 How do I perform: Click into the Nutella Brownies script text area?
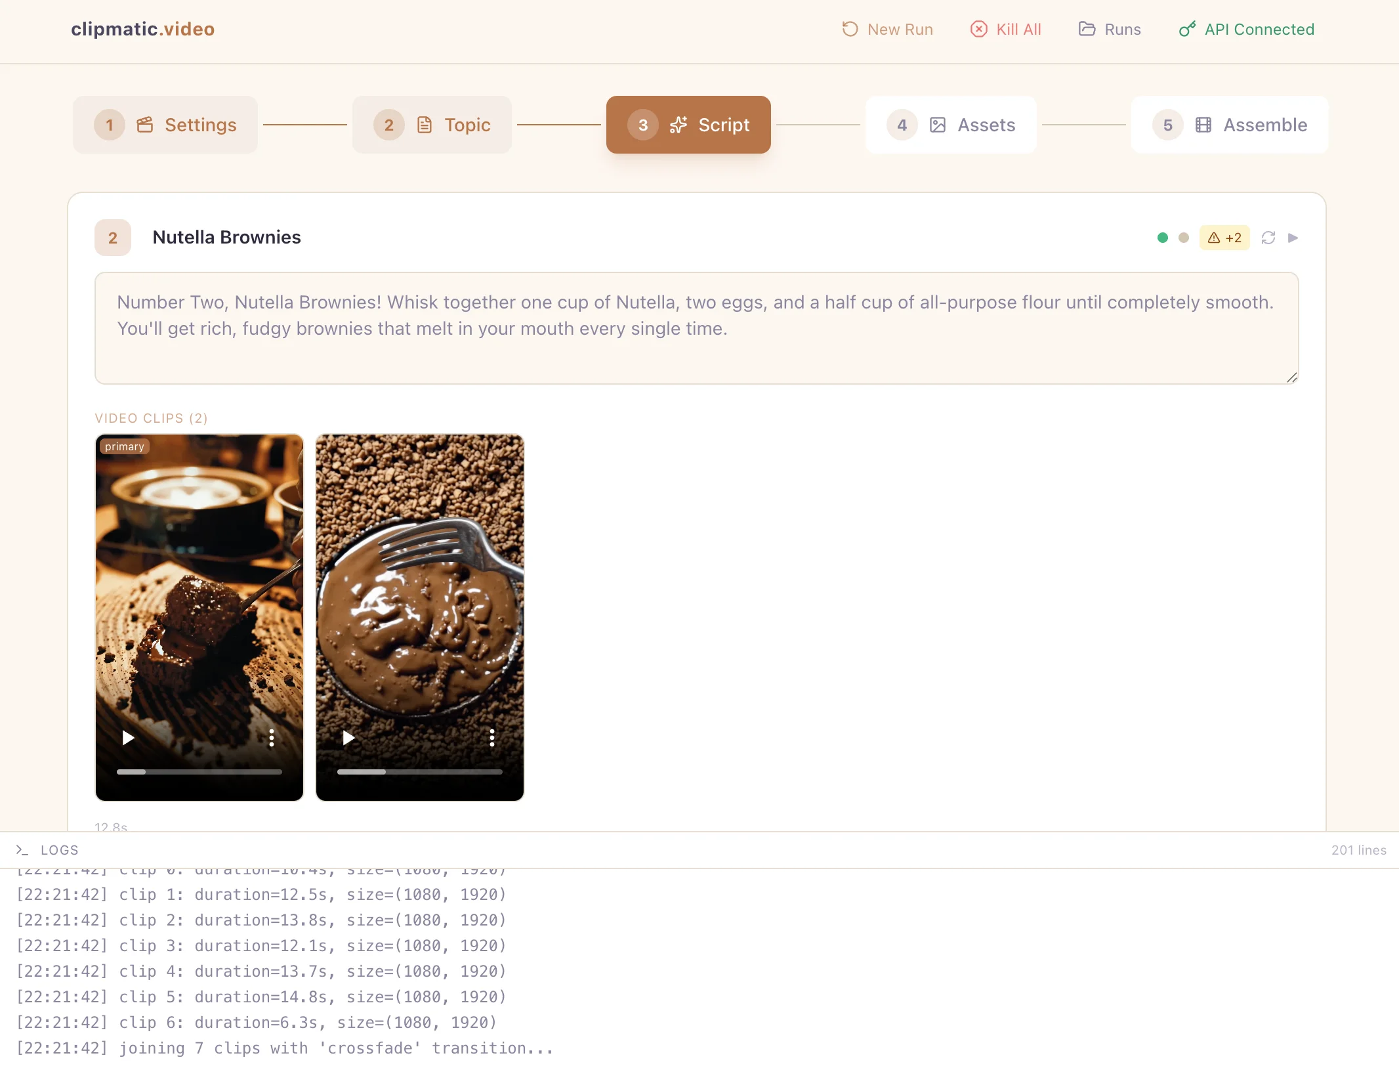pos(696,328)
